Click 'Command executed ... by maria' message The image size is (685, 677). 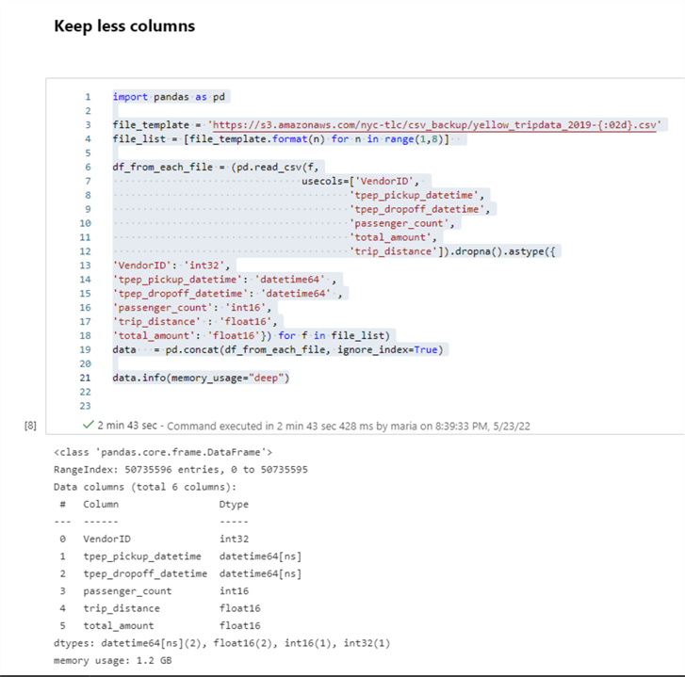349,426
